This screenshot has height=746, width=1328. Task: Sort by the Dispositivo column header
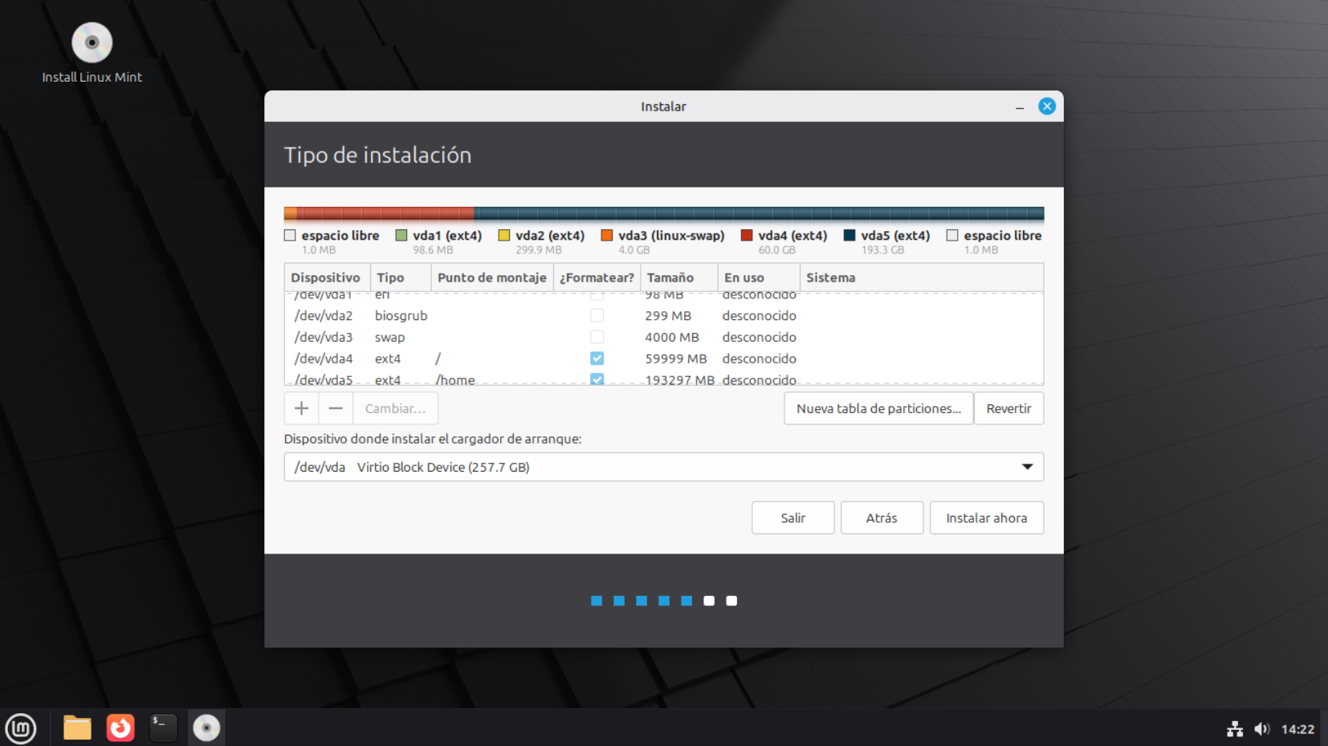[x=326, y=278]
